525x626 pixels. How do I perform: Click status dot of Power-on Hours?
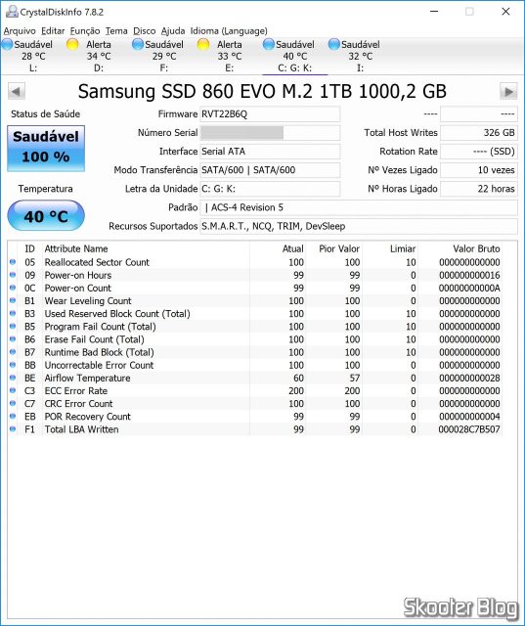point(13,275)
